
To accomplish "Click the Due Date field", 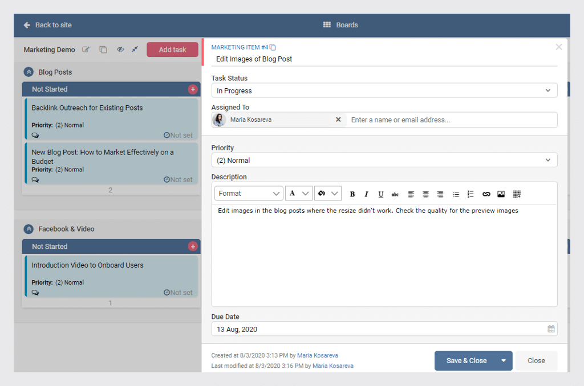I will [x=384, y=329].
